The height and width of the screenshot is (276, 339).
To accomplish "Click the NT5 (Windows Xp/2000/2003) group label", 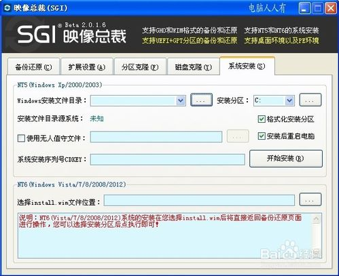I will click(60, 85).
